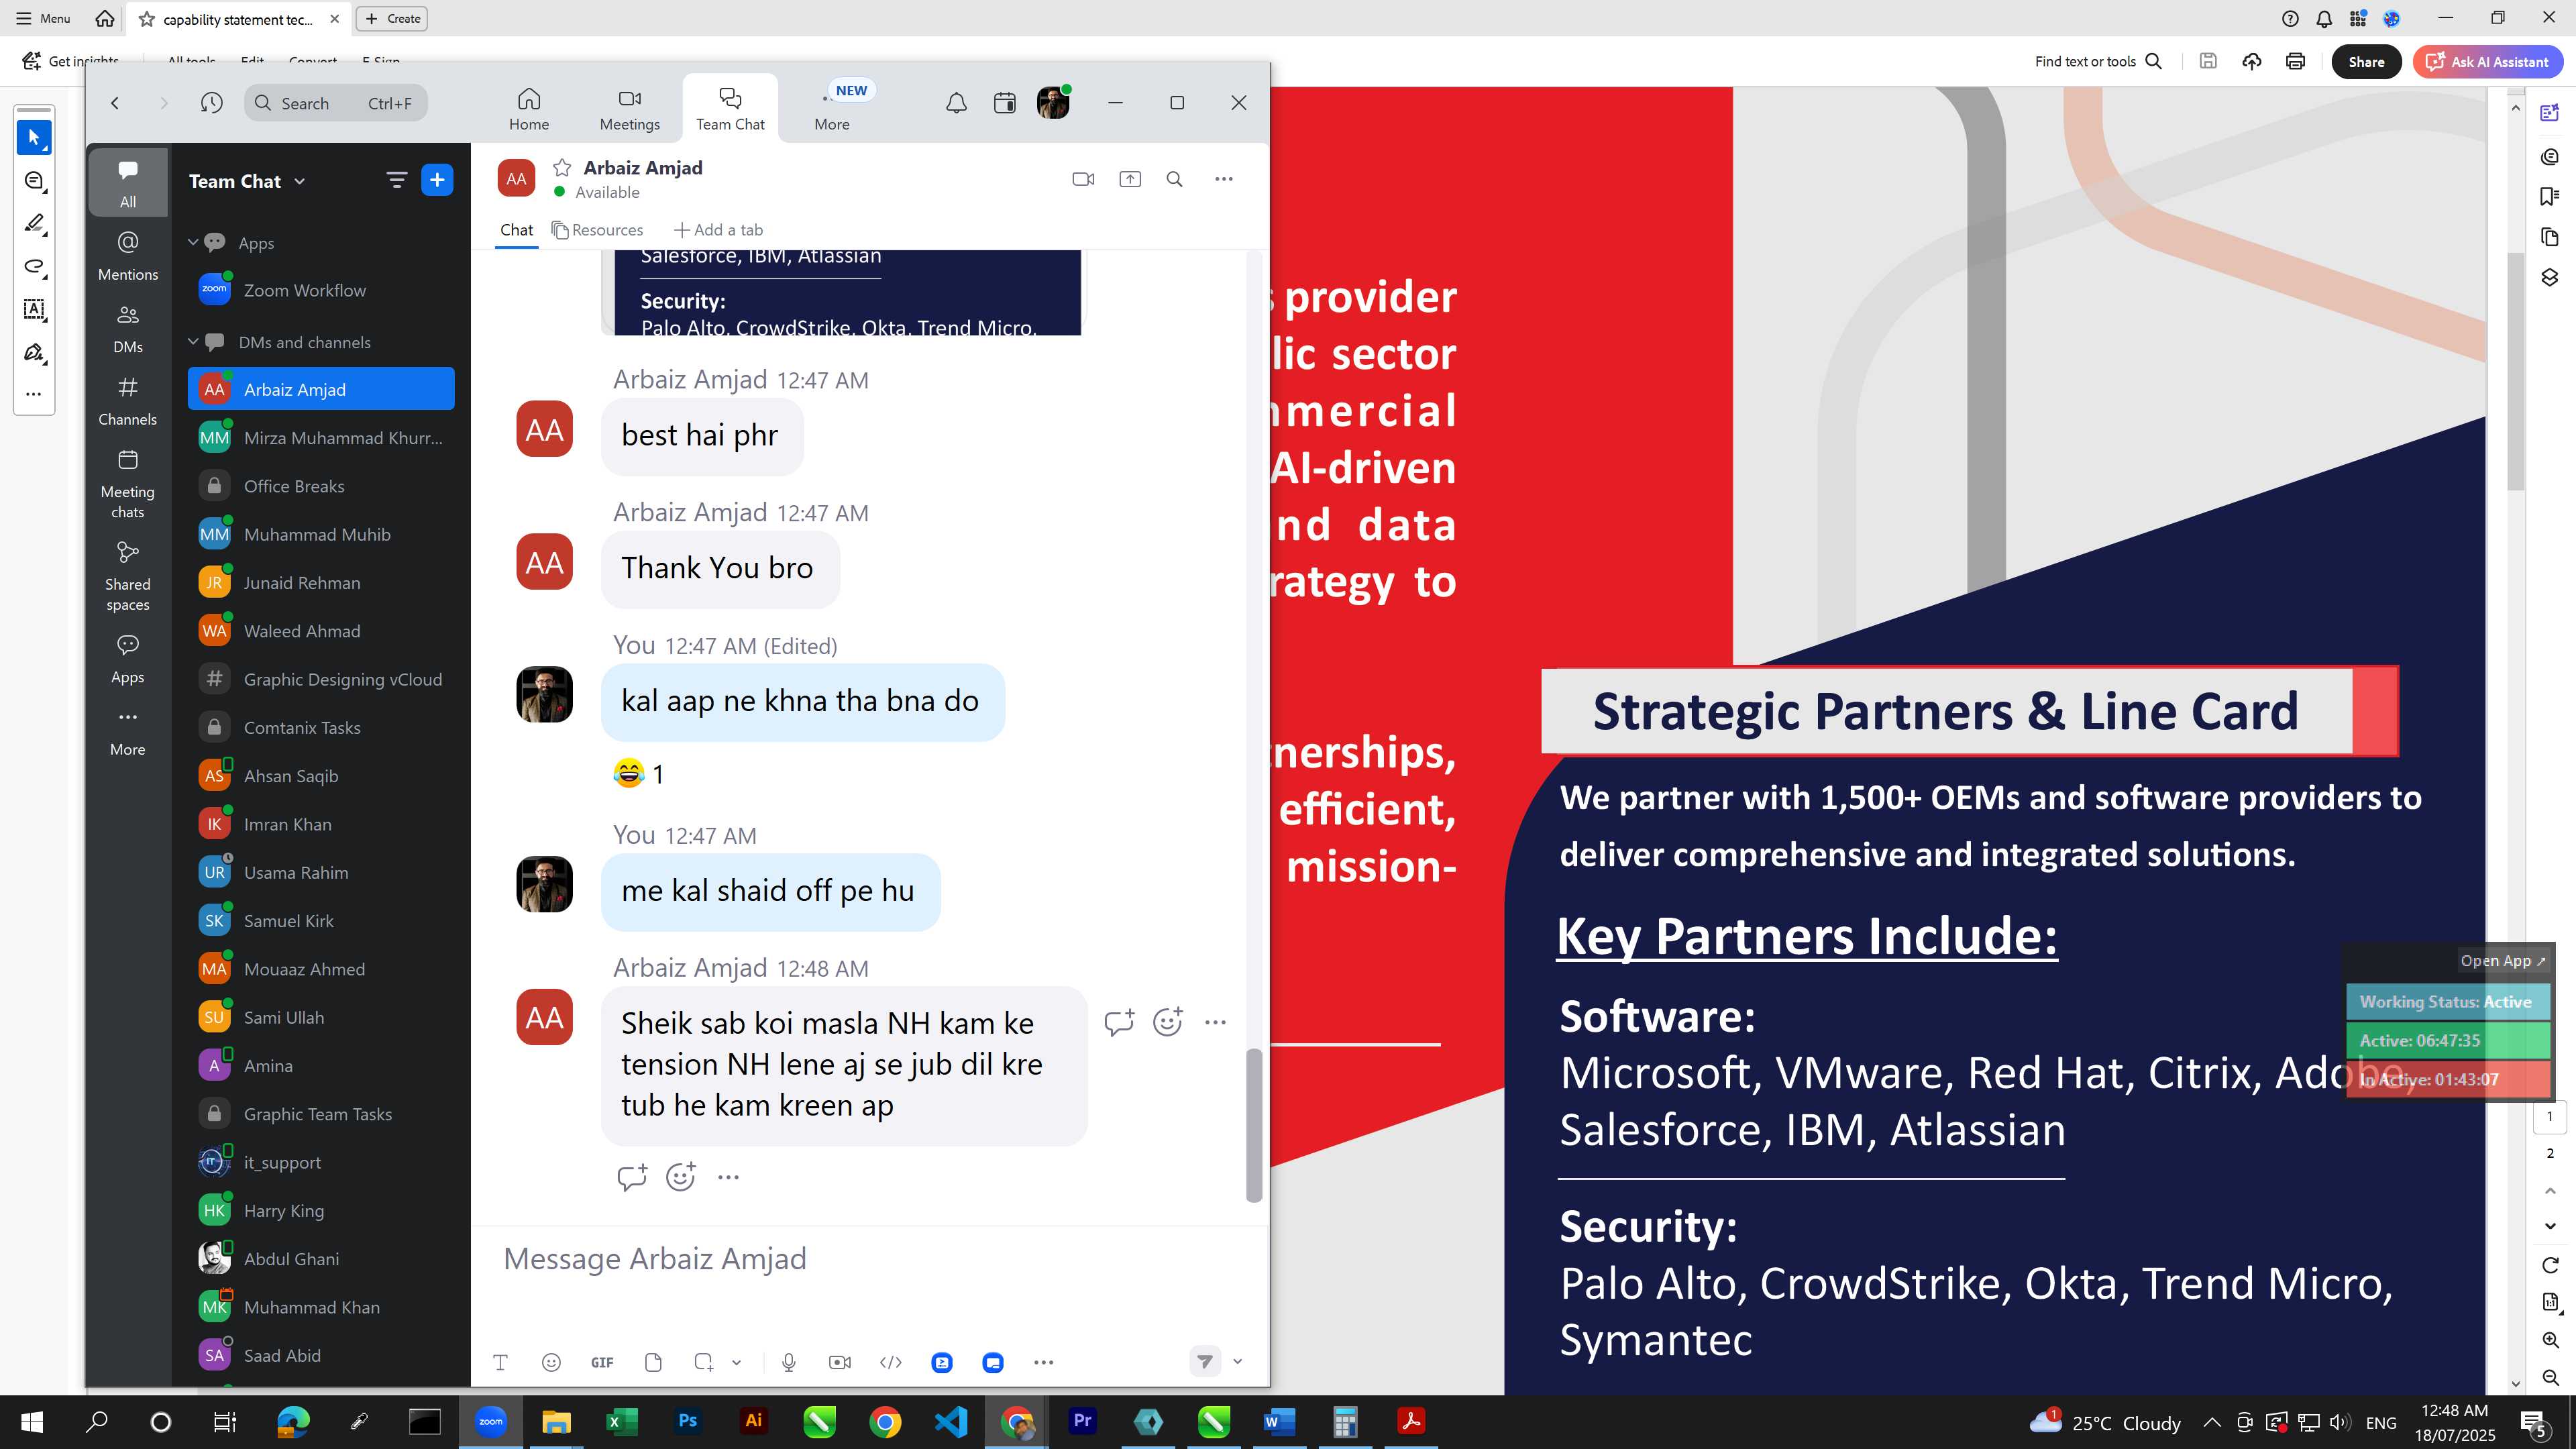Click Share button in Acrobat

point(2366,62)
